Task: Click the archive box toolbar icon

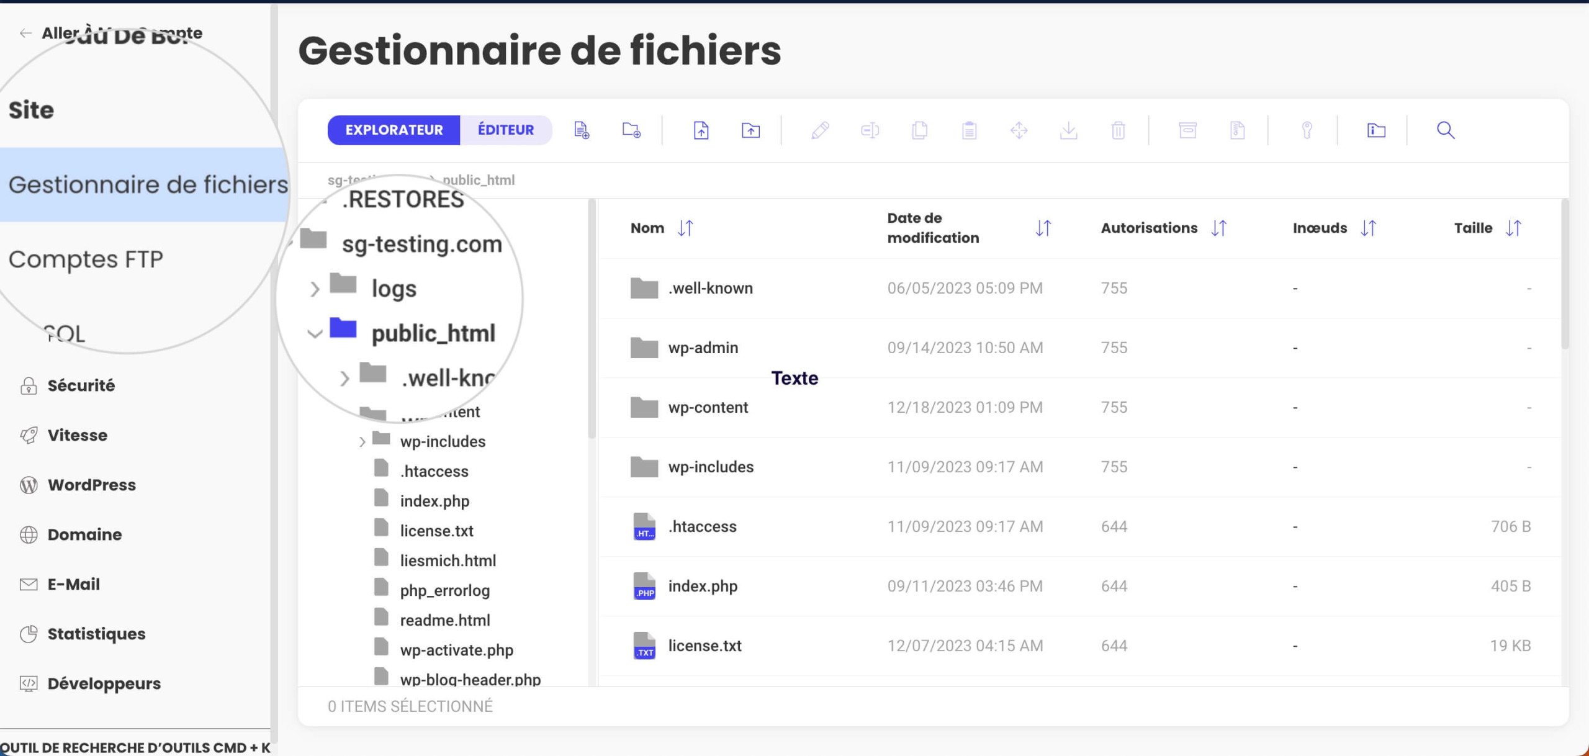Action: (x=1187, y=130)
